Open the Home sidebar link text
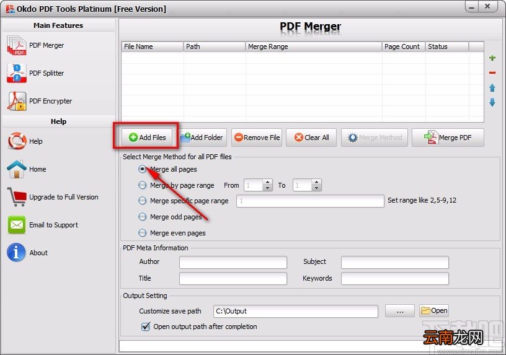Viewport: 506px width, 355px height. 37,169
